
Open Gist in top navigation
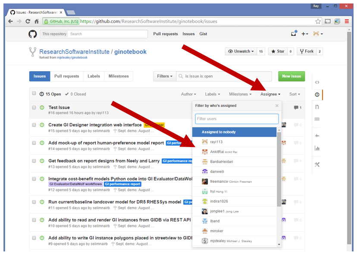click(x=204, y=34)
